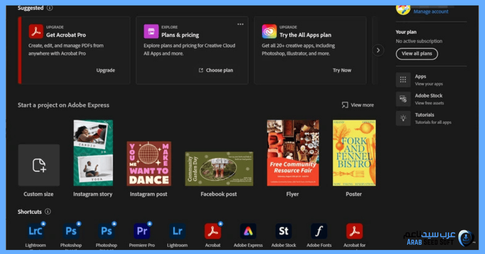Select the Custom size project tile
Screen dimensions: 485x254
39,165
